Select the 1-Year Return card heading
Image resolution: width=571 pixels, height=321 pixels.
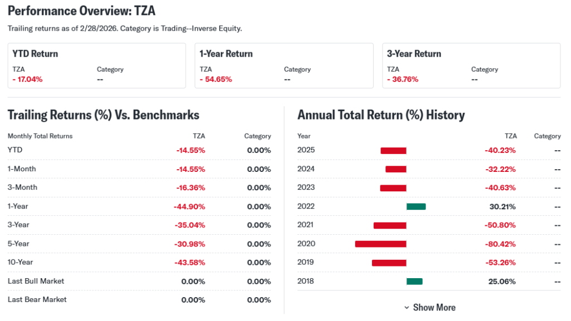(226, 54)
